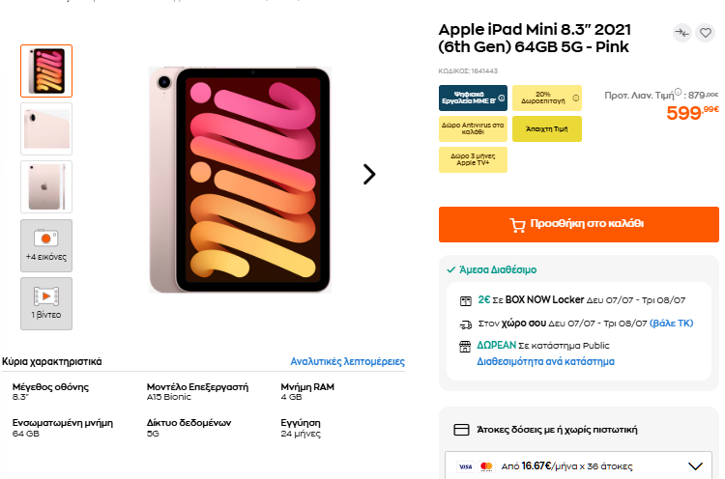
Task: Click the compare product arrows icon
Action: tap(682, 33)
